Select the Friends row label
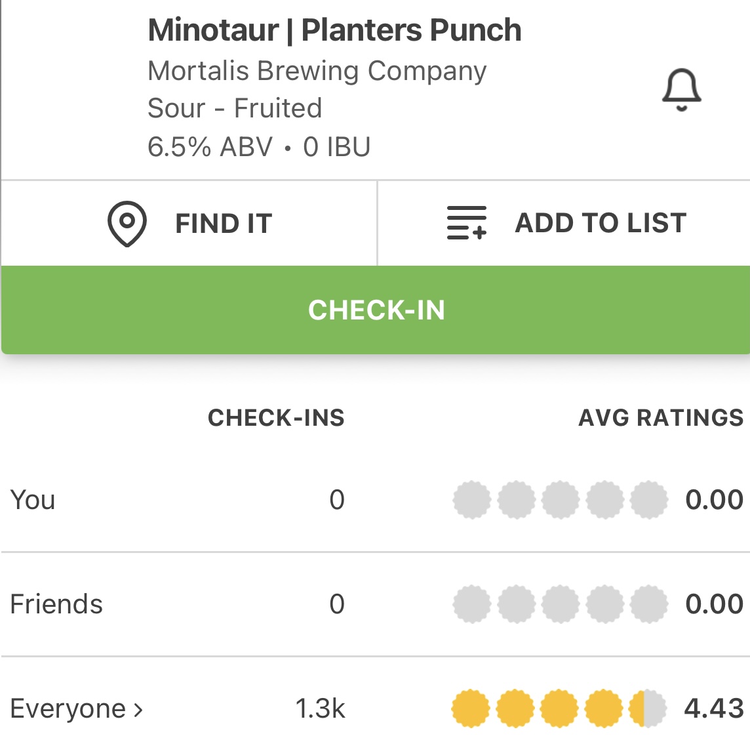750x740 pixels. coord(56,604)
